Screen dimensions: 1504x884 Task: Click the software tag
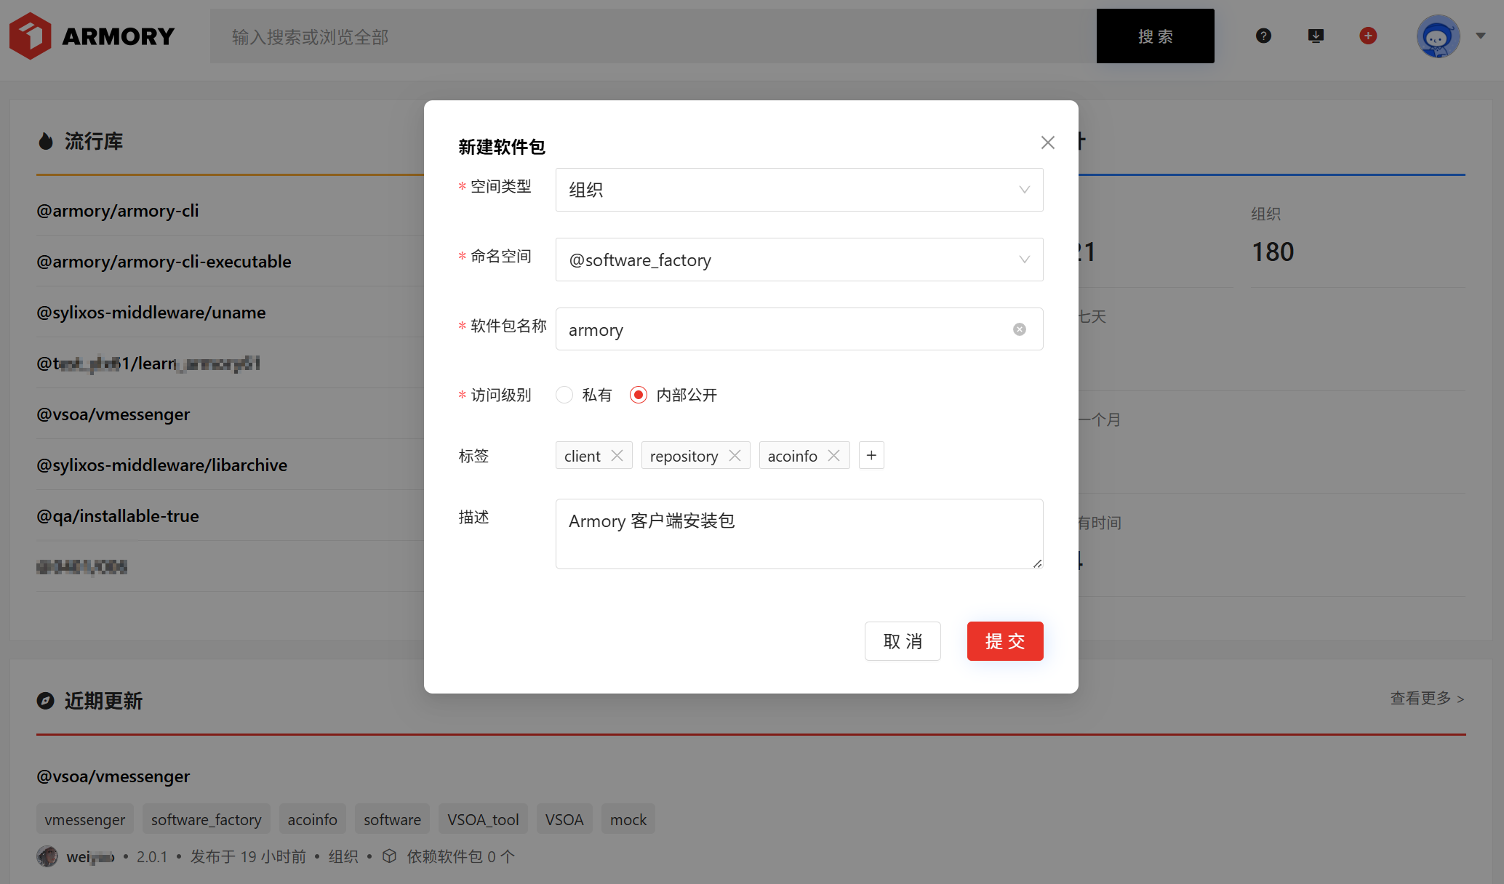[x=392, y=819]
